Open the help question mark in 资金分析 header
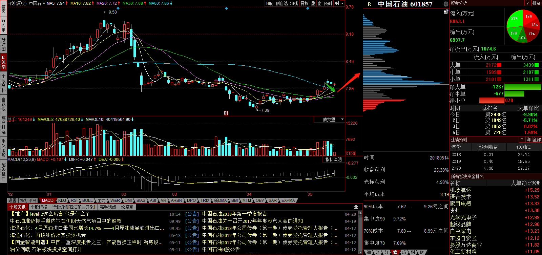Image resolution: width=542 pixels, height=255 pixels. (527, 3)
